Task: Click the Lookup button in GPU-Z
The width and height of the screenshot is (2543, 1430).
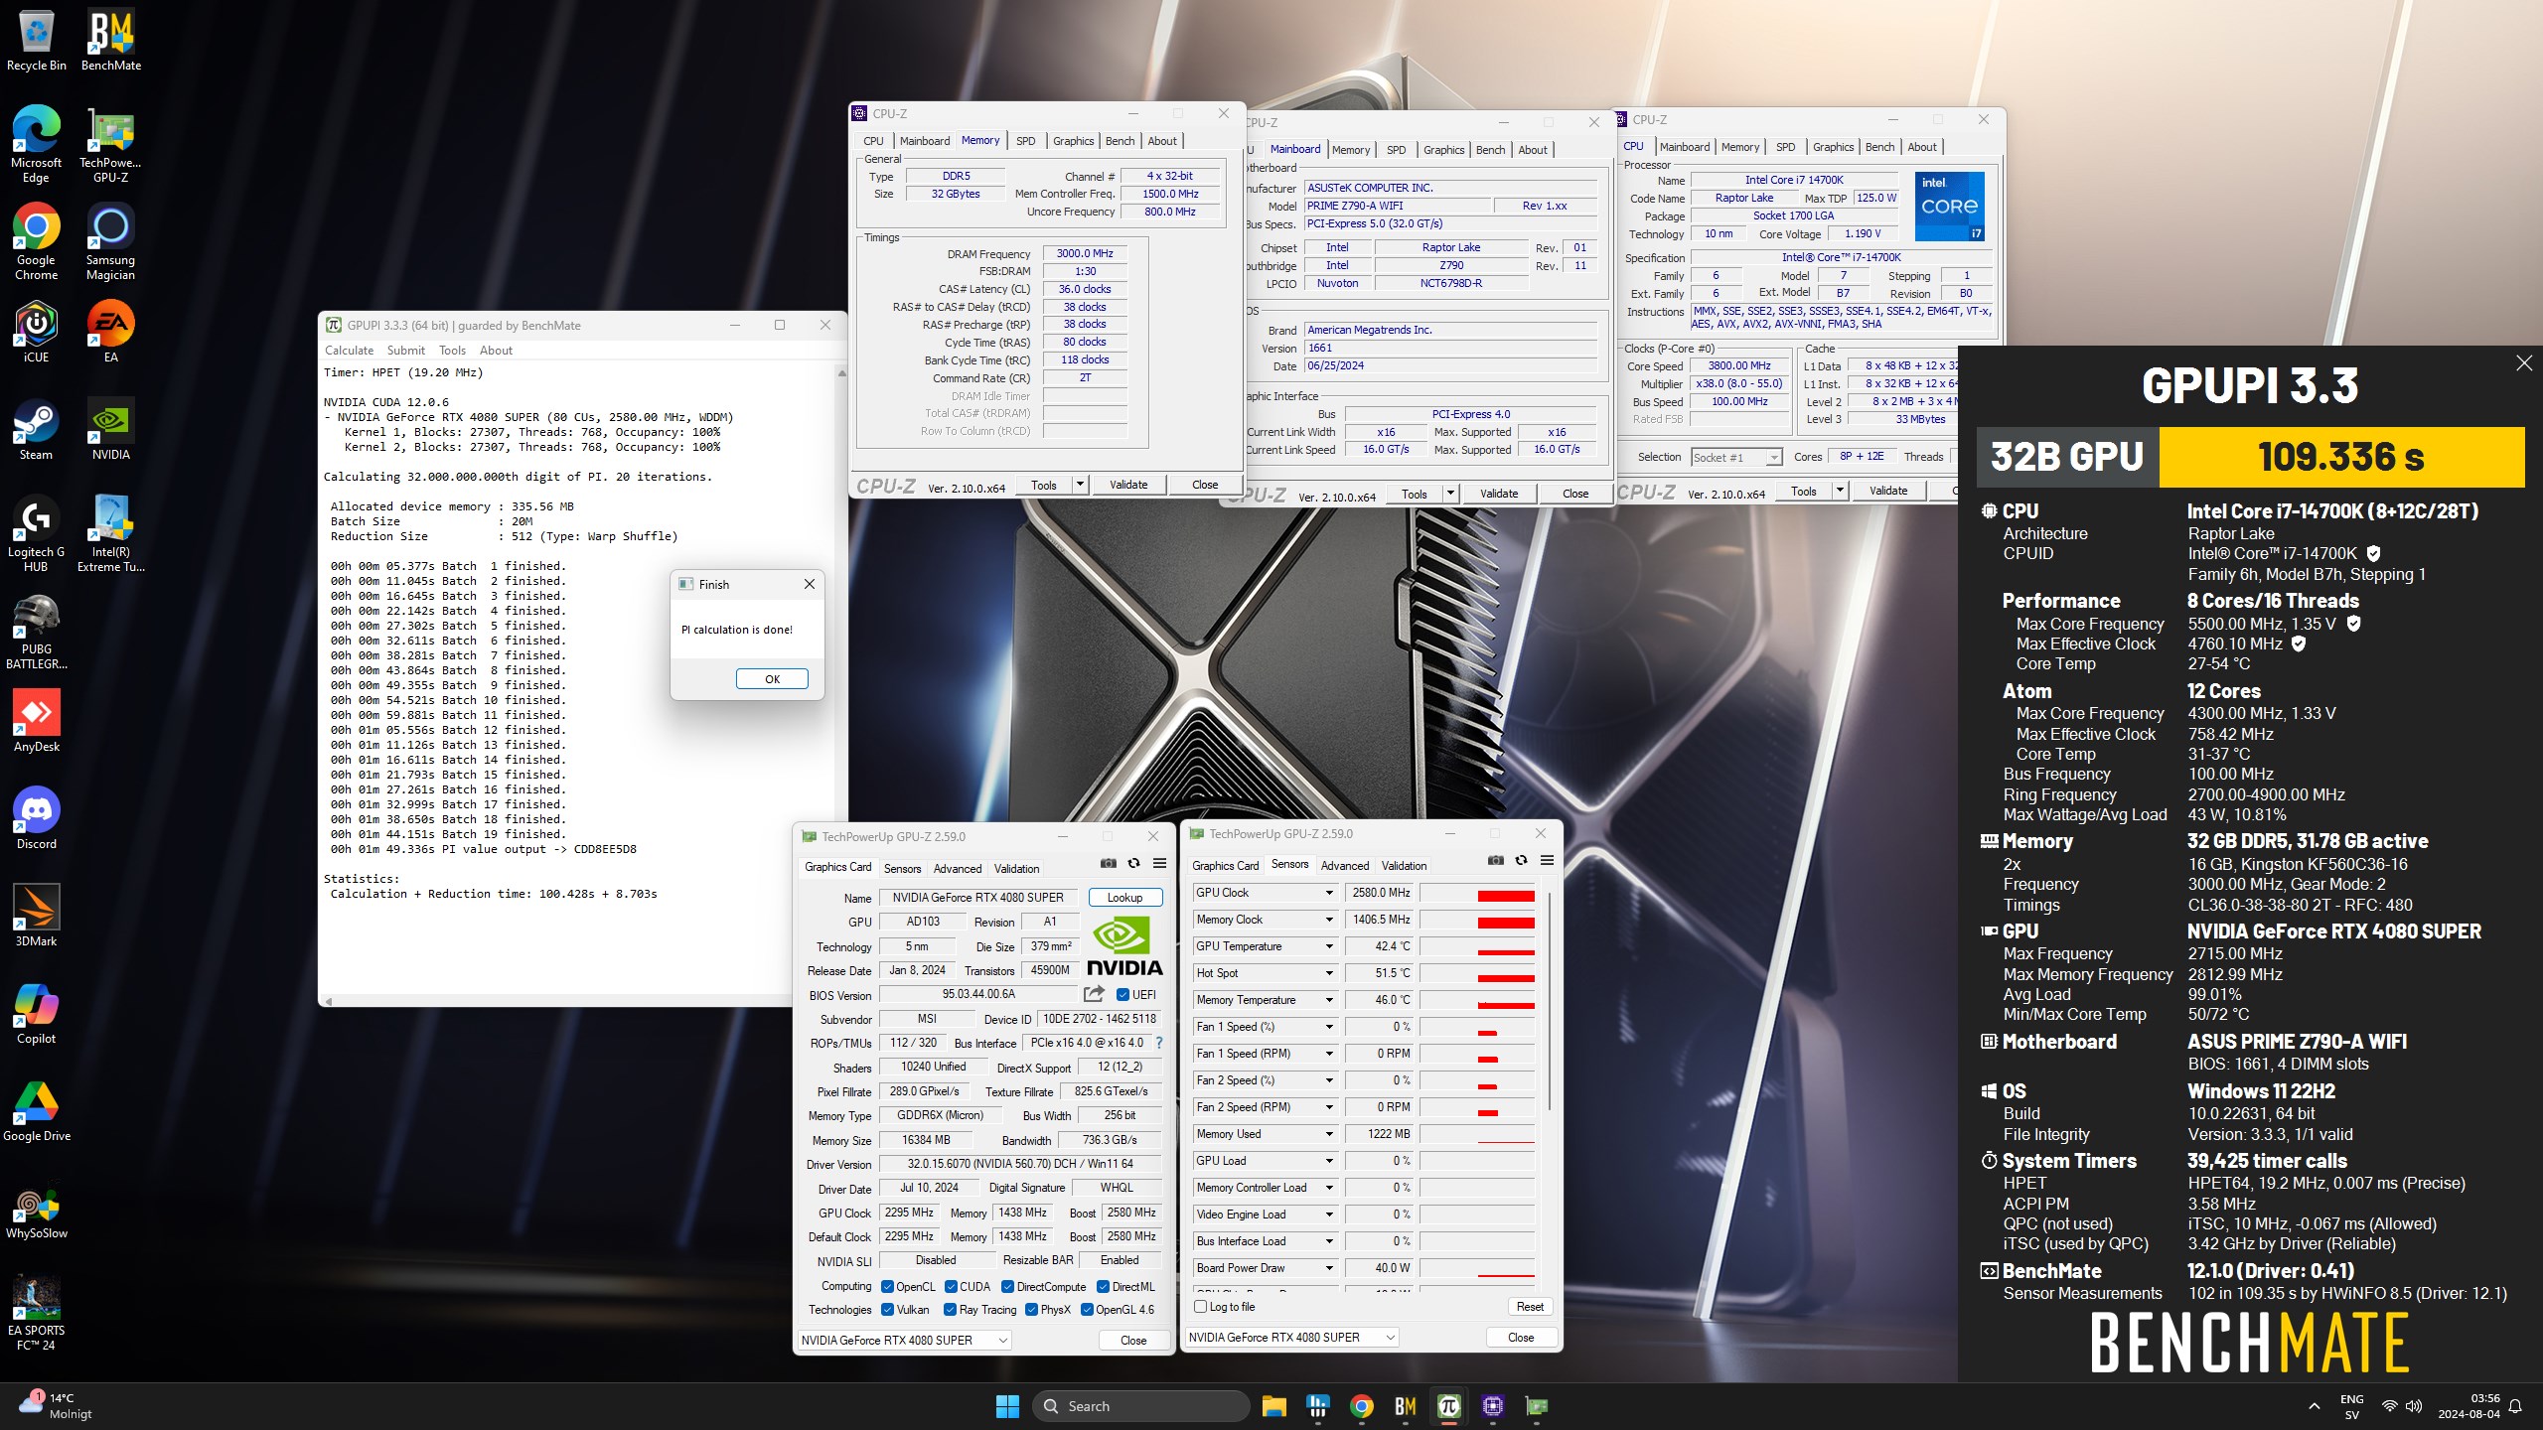Action: pos(1124,898)
